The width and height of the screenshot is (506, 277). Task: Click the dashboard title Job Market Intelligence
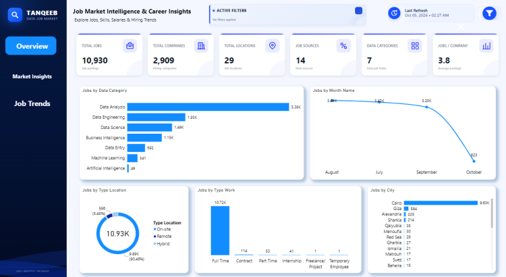coord(132,11)
